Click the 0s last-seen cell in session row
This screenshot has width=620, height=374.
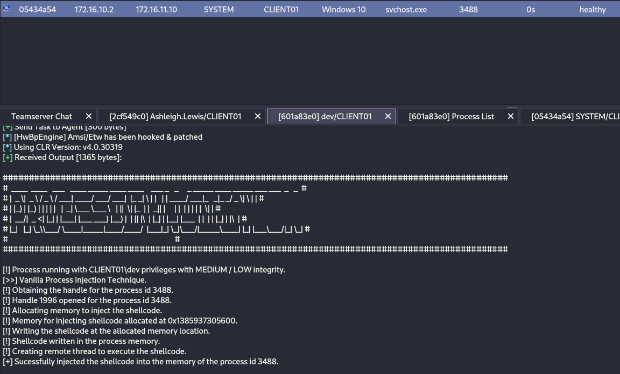[x=531, y=10]
